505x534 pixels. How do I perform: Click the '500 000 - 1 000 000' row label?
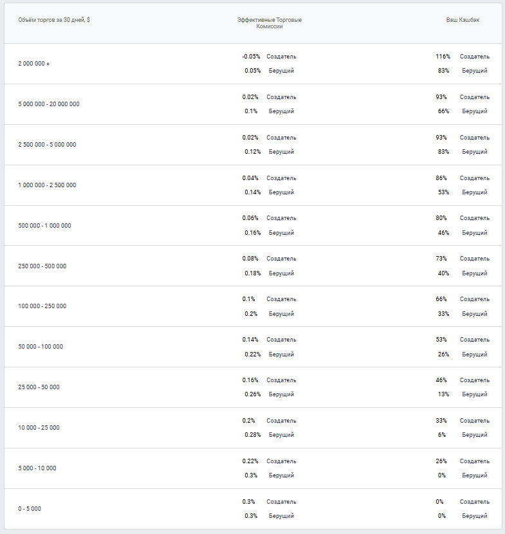click(44, 226)
